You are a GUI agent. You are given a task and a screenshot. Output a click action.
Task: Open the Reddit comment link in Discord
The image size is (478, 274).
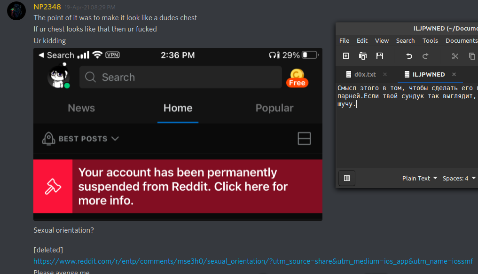(x=253, y=261)
